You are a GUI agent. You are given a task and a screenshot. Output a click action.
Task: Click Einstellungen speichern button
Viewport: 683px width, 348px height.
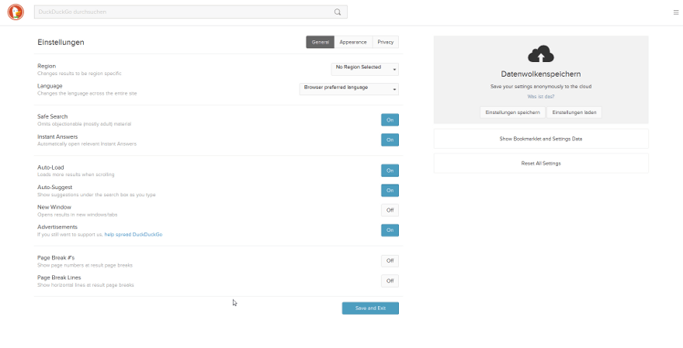pyautogui.click(x=513, y=112)
